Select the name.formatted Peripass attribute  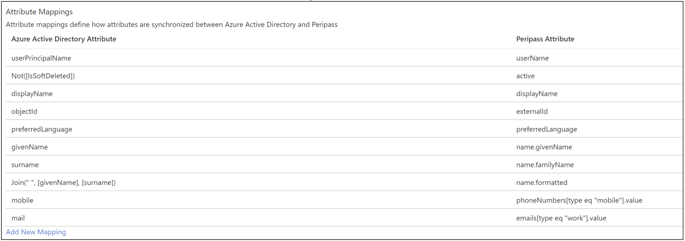[543, 183]
